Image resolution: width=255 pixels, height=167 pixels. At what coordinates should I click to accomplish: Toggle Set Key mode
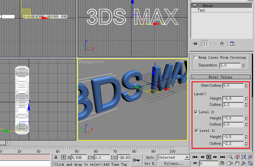[x=150, y=163]
